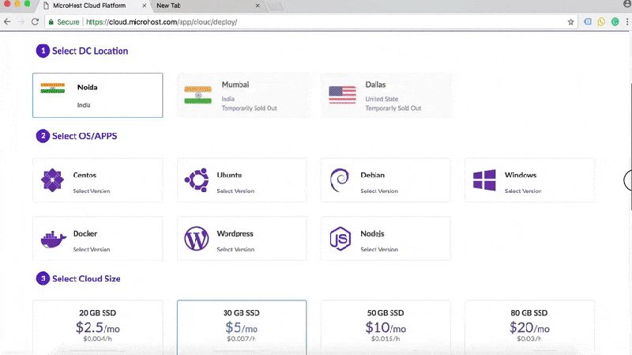Switch to MicroHost Cloud Platform tab
632x355 pixels.
[x=95, y=6]
